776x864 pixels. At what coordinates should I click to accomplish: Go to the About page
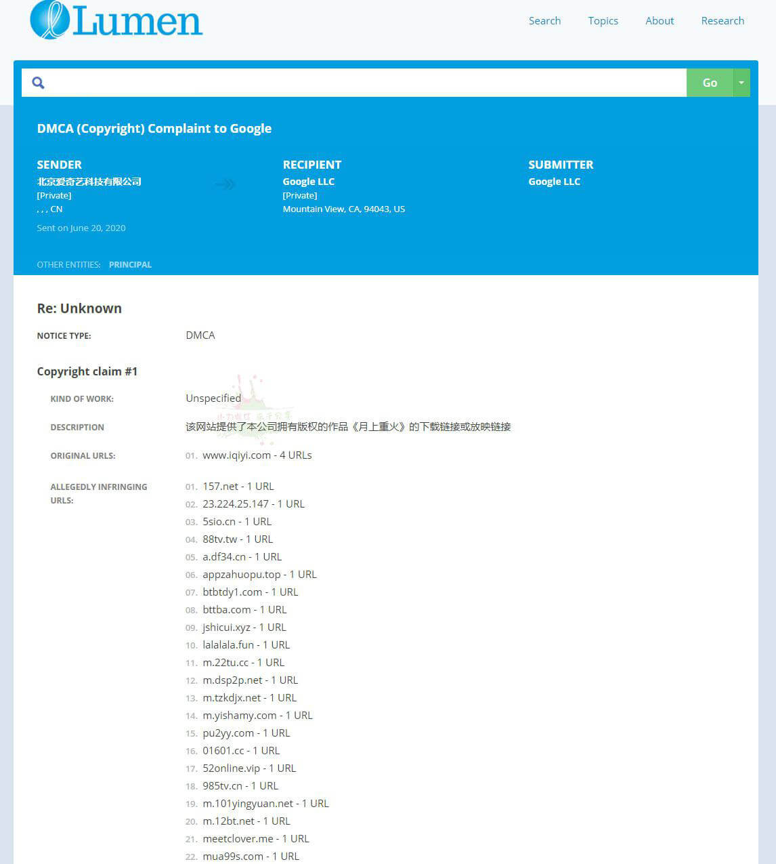(x=659, y=21)
